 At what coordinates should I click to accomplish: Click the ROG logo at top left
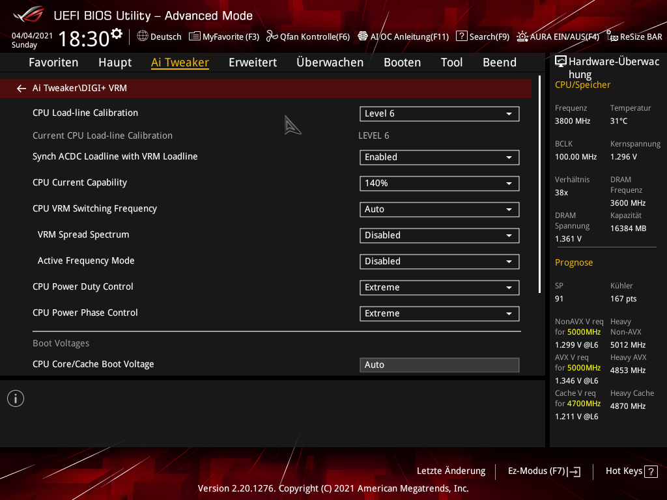pyautogui.click(x=29, y=14)
